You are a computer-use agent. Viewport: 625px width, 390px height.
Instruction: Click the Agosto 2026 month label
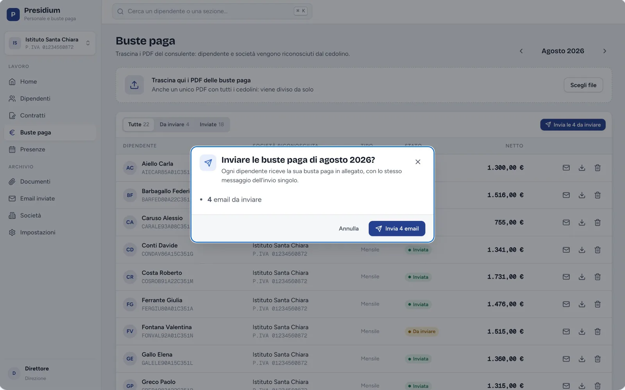point(562,51)
